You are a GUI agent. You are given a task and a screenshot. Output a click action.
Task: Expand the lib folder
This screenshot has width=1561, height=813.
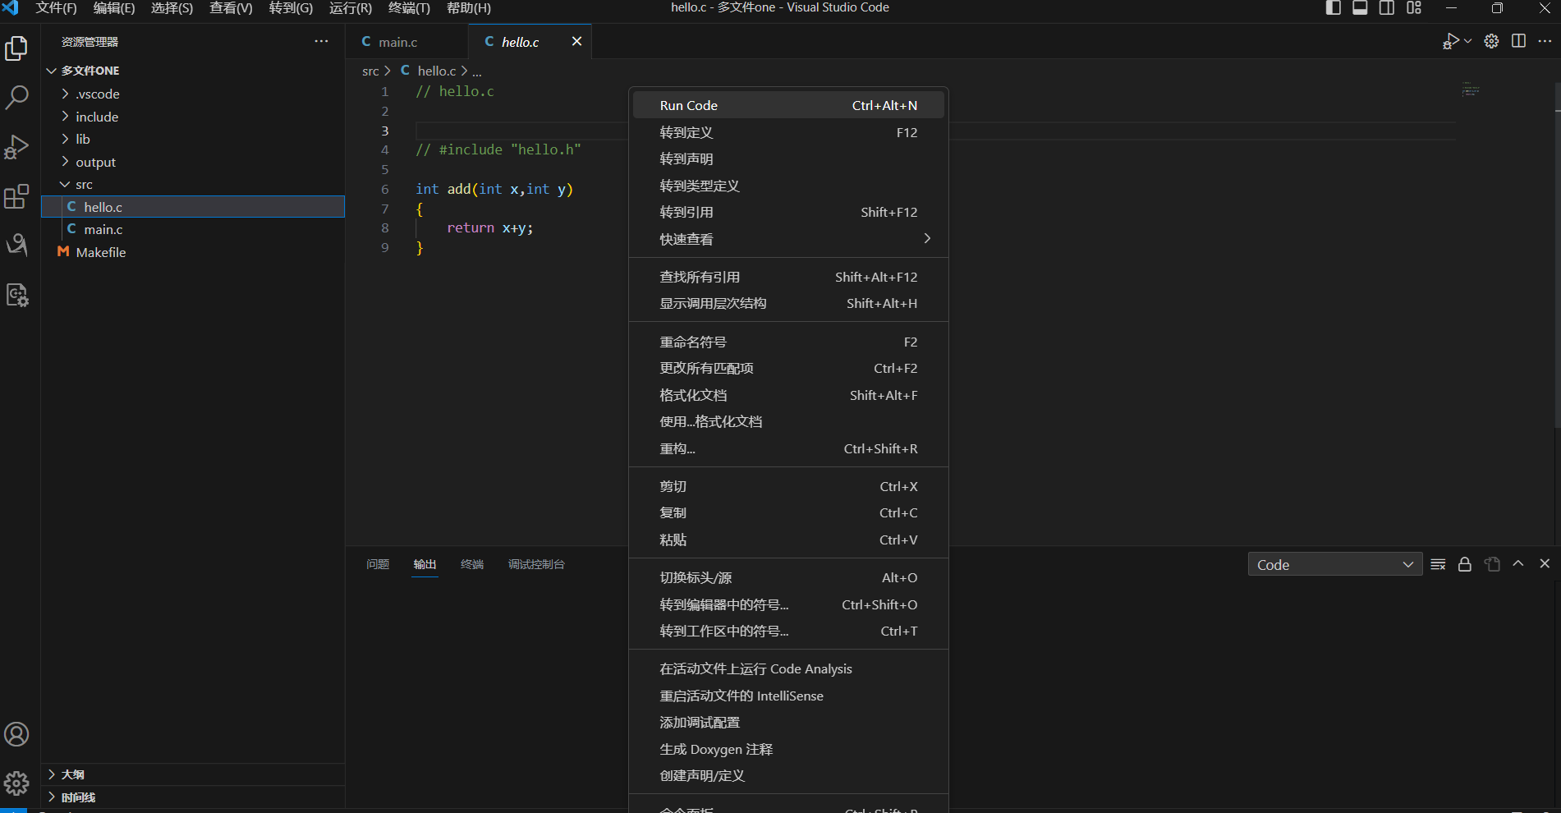(193, 139)
